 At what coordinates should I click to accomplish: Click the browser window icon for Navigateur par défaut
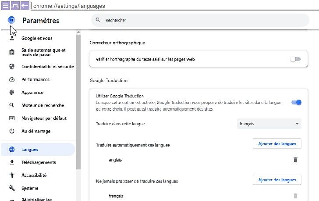pyautogui.click(x=12, y=118)
